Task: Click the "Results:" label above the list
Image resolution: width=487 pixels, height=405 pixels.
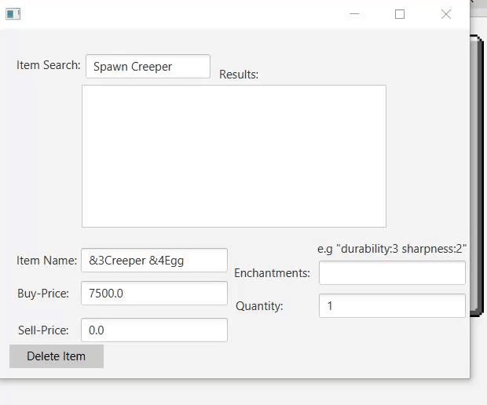Action: click(x=239, y=75)
